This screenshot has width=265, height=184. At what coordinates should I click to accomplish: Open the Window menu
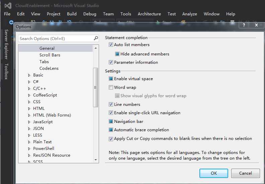point(211,14)
